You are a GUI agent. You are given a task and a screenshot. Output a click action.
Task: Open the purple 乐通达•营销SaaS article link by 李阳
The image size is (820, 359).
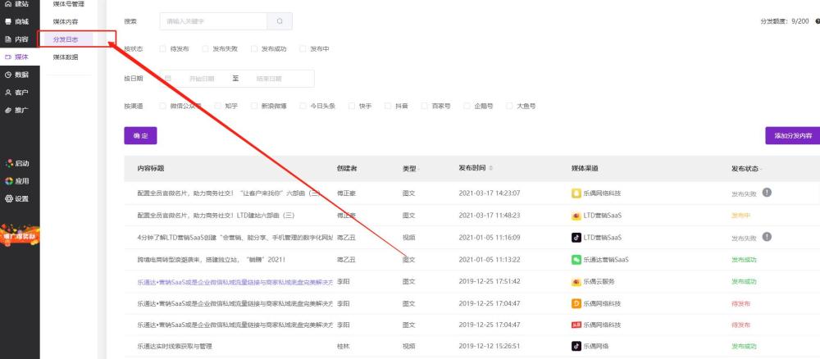tap(235, 282)
